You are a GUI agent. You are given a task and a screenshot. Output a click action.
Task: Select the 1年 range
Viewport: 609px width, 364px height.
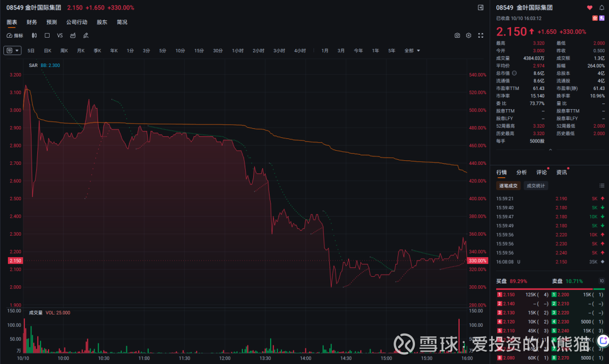tap(375, 51)
